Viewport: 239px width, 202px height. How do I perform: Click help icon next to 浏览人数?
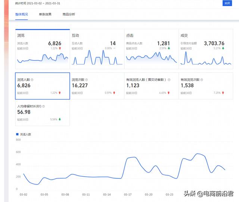32,80
